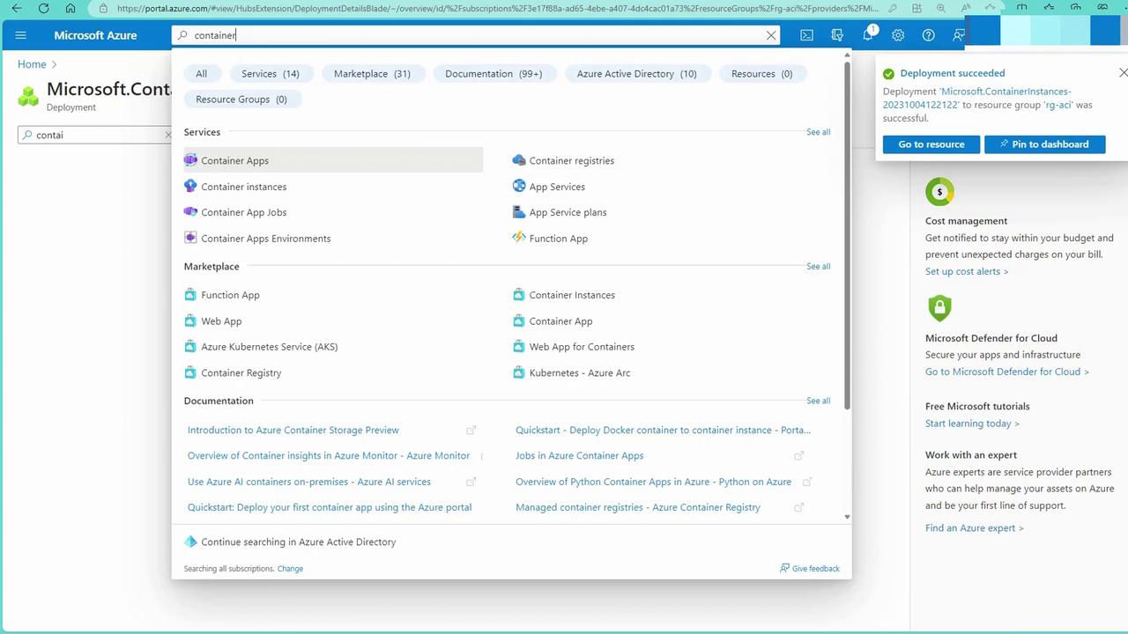This screenshot has height=634, width=1128.
Task: Go to Microsoft Defender for Cloud
Action: [1007, 372]
